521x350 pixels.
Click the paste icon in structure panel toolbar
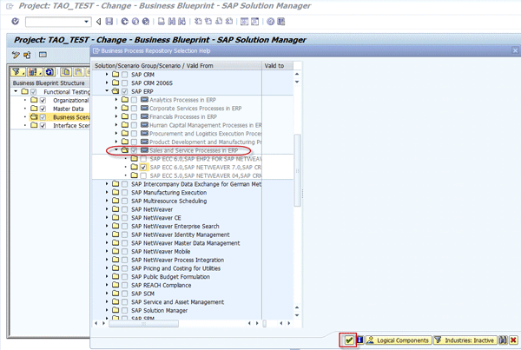click(x=78, y=72)
